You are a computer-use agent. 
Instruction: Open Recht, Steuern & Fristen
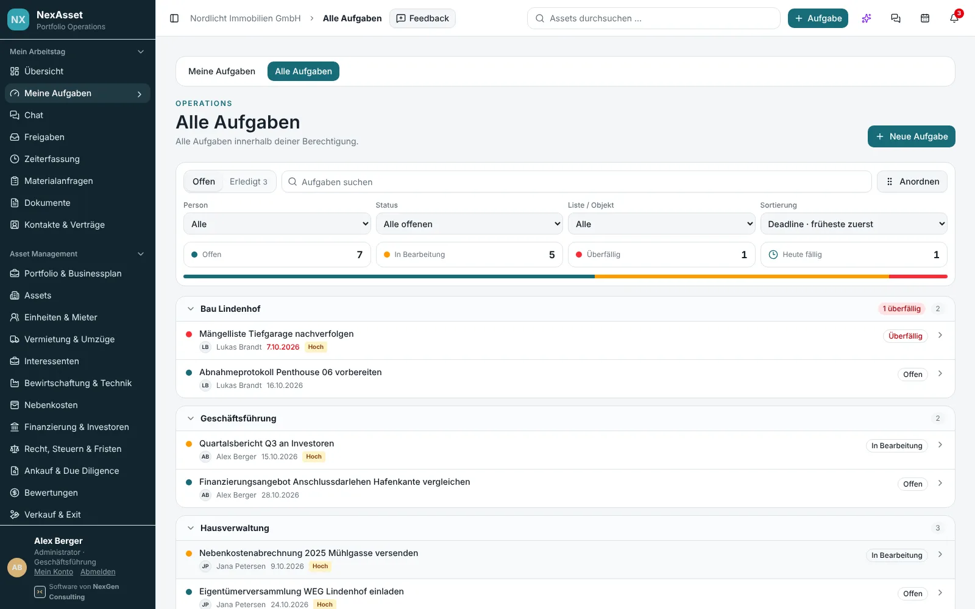(x=77, y=449)
